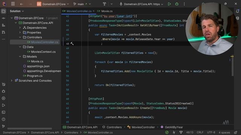Click the Rider application logo
The height and width of the screenshot is (135, 241).
[4, 4]
